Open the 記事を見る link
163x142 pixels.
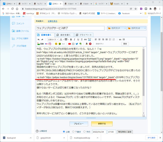click(53, 21)
